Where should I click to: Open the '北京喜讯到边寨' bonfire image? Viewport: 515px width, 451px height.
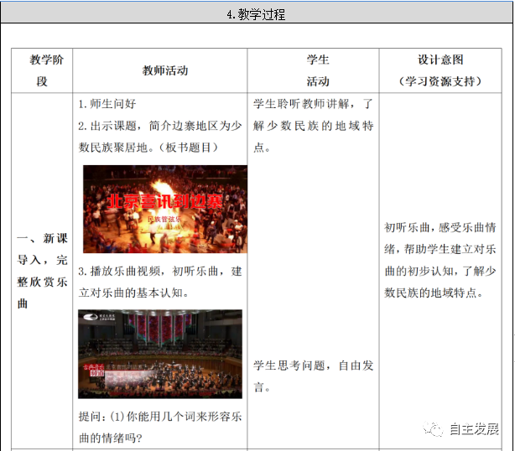click(x=165, y=209)
